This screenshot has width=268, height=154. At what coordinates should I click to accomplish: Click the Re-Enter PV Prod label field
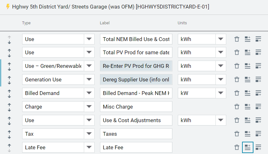coord(136,66)
